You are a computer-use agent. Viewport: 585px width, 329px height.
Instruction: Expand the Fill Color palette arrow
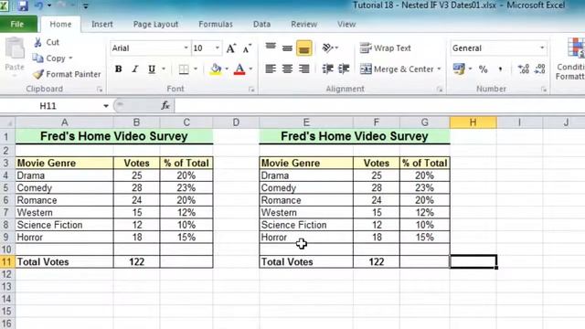point(227,69)
